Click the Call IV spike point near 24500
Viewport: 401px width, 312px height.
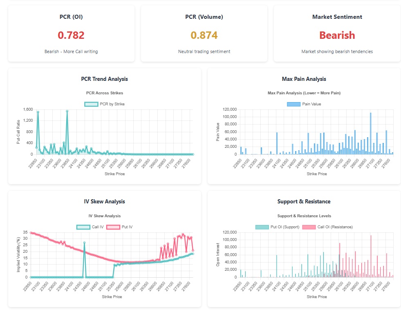point(84,243)
